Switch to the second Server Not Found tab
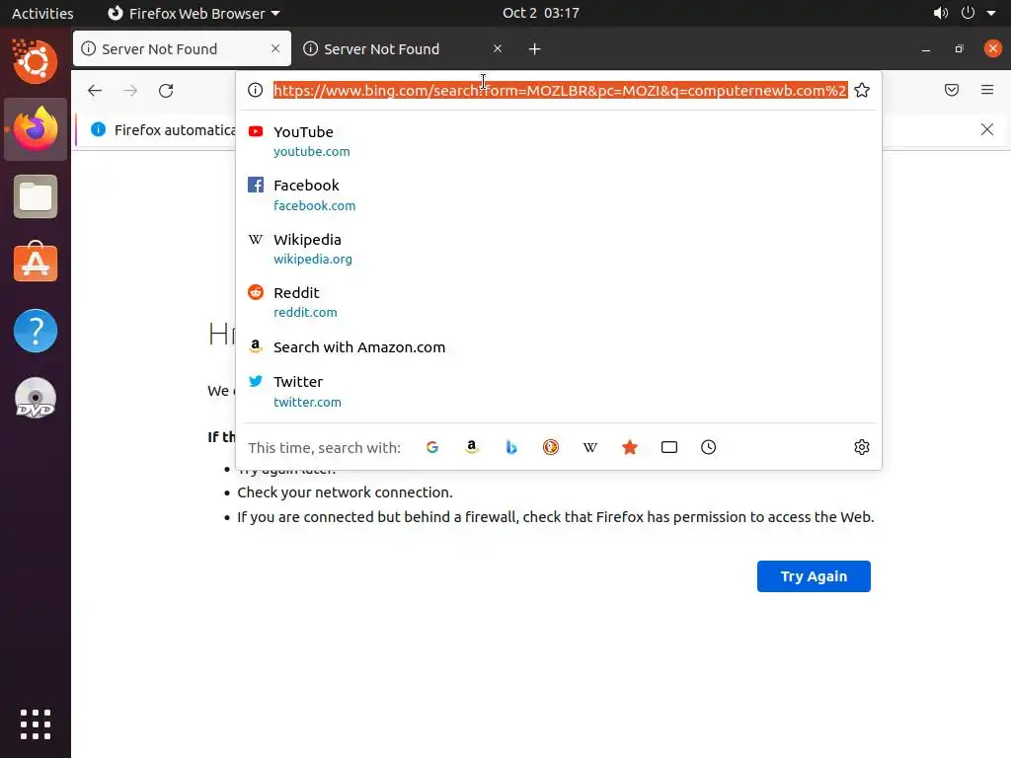Image resolution: width=1011 pixels, height=758 pixels. point(404,48)
